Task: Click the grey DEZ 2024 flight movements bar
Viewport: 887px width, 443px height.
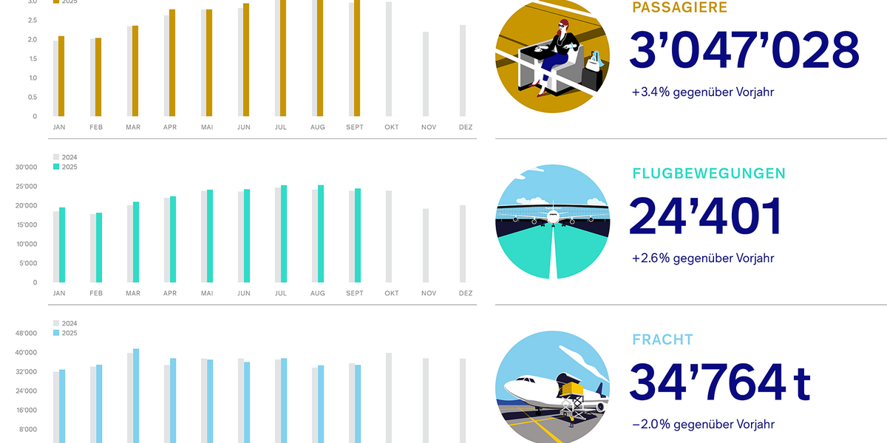Action: [x=463, y=244]
